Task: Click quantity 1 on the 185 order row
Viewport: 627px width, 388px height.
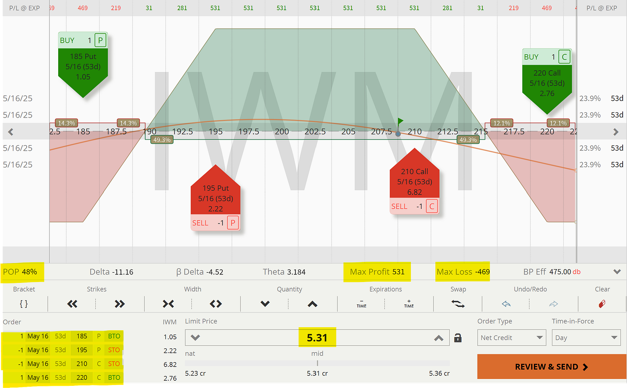Action: (x=22, y=336)
